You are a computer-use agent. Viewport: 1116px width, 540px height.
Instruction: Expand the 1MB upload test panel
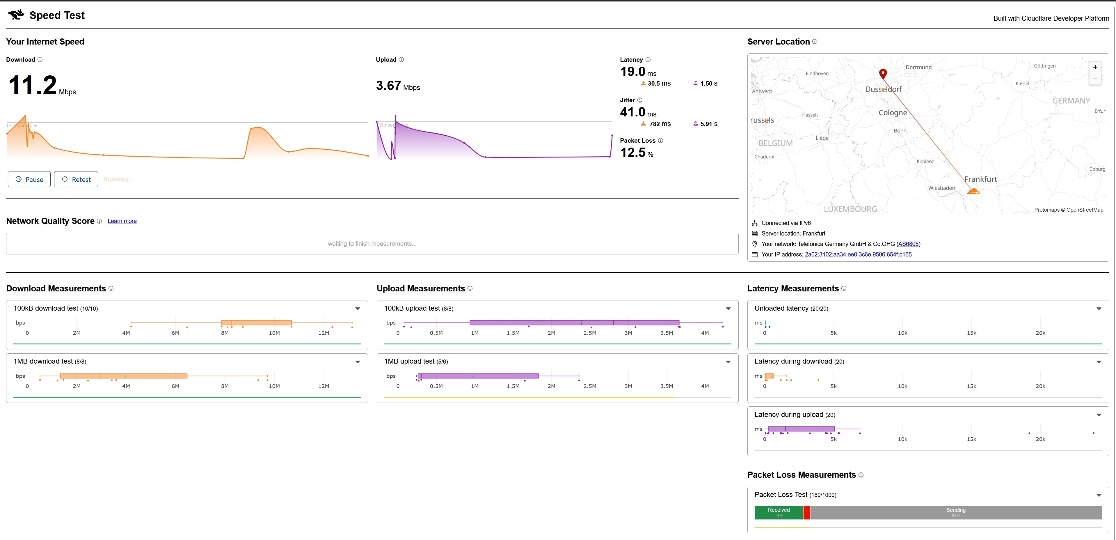coord(728,362)
